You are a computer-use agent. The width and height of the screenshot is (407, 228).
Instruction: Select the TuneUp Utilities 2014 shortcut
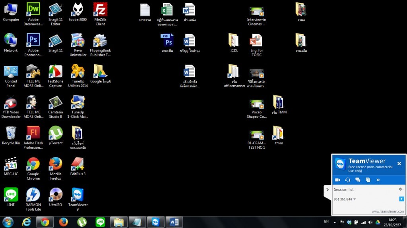click(x=78, y=76)
